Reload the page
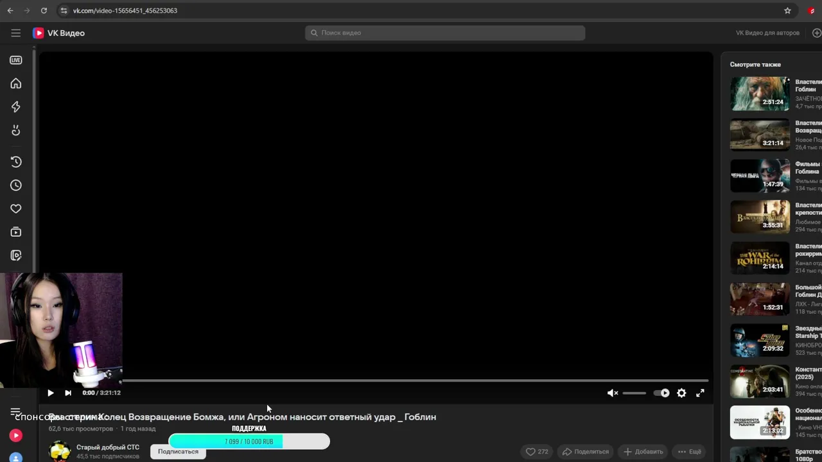The image size is (822, 462). coord(44,10)
